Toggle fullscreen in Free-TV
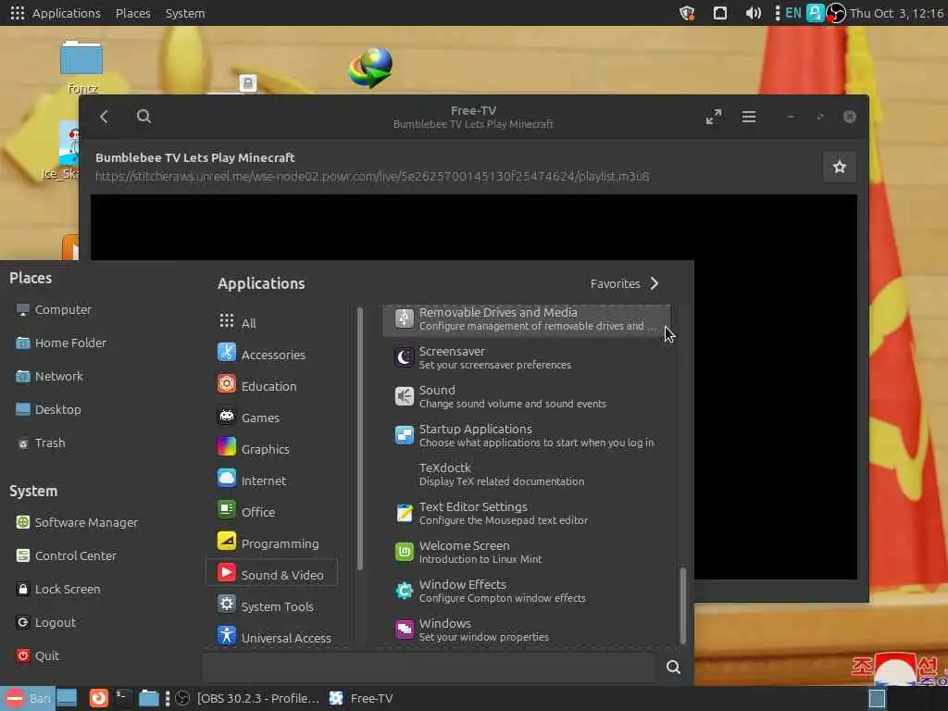Viewport: 948px width, 711px height. click(x=714, y=117)
